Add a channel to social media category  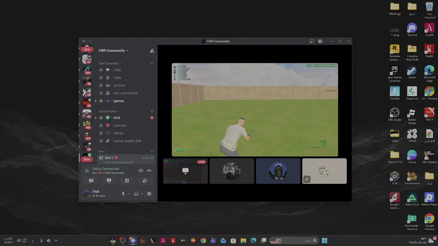tap(152, 111)
